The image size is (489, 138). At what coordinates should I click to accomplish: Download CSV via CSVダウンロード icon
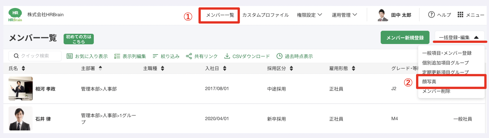pos(227,56)
